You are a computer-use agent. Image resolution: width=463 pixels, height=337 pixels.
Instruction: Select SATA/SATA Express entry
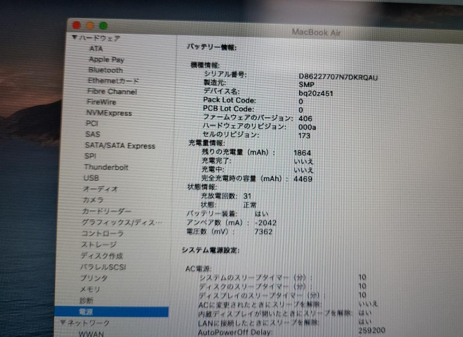[120, 146]
